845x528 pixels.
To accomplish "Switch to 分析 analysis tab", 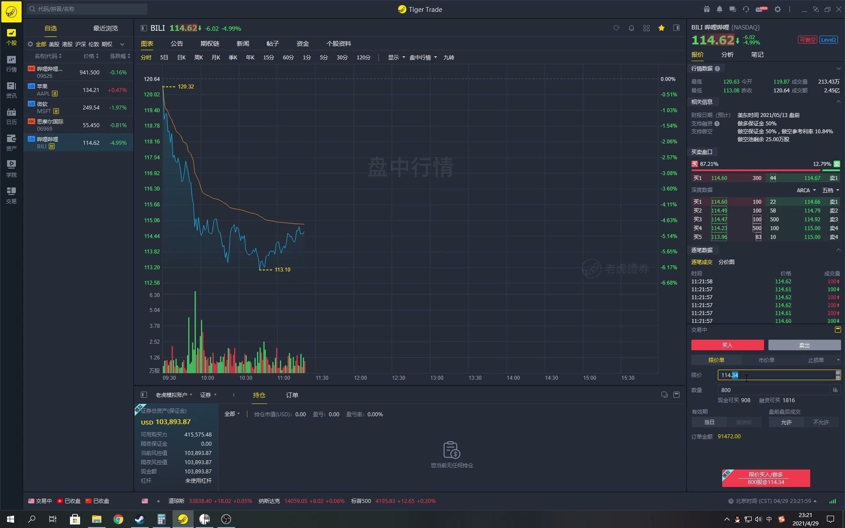I will (x=727, y=55).
